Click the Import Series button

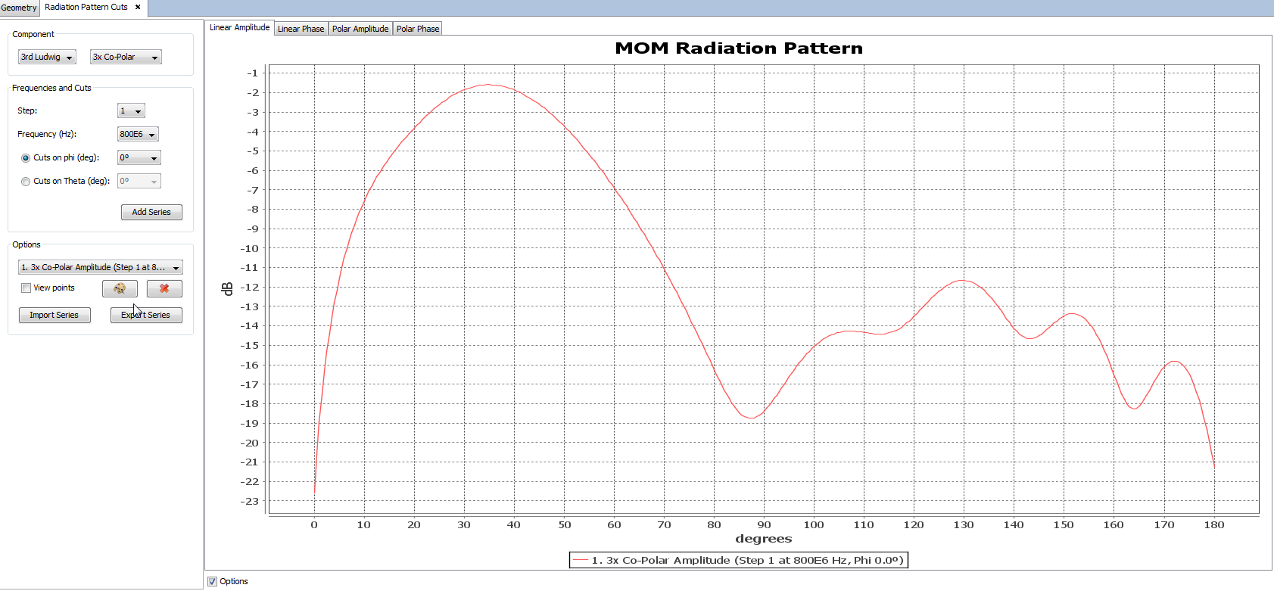55,316
